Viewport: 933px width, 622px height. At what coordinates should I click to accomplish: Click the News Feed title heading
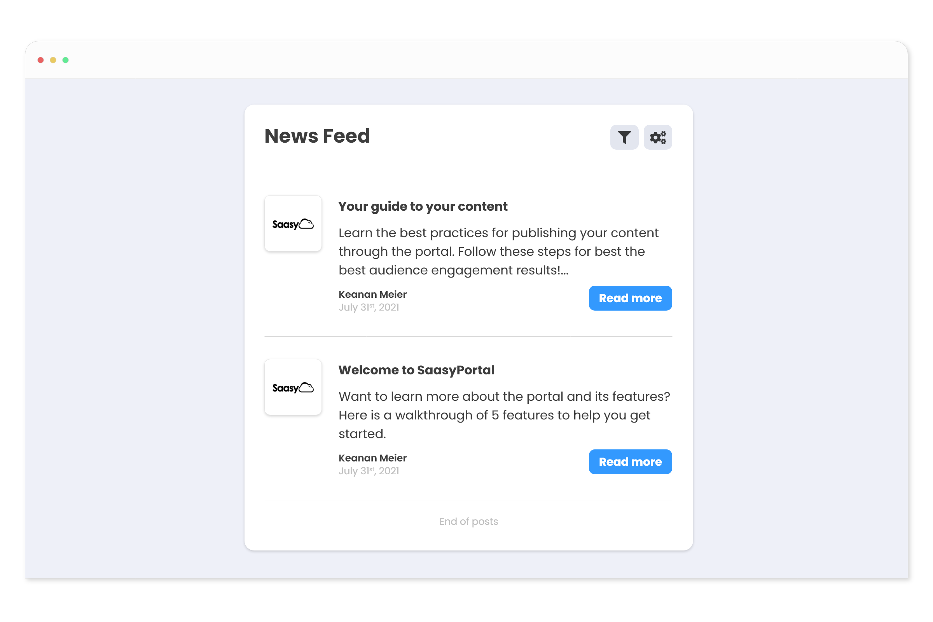click(x=316, y=136)
